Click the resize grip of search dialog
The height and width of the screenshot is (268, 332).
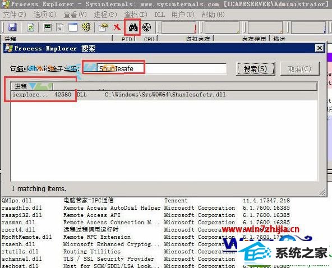(322, 192)
